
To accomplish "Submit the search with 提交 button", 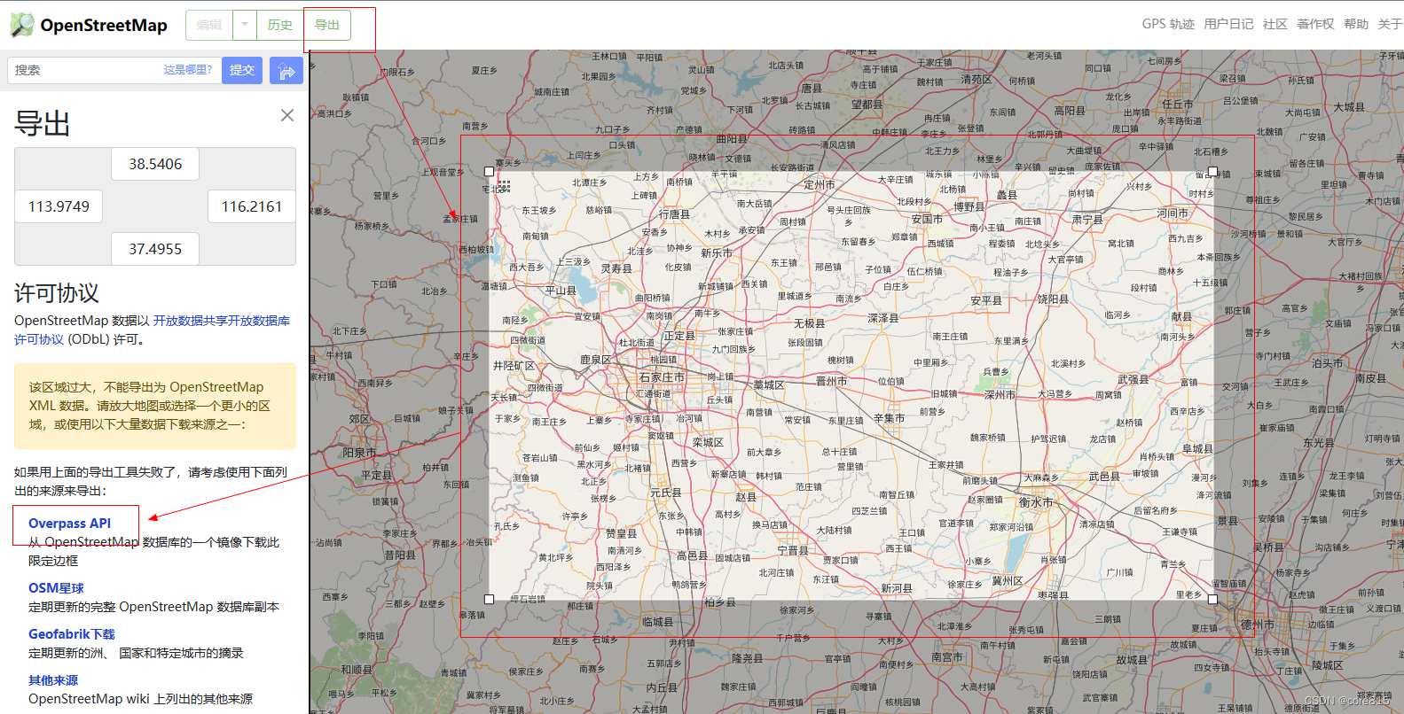I will [x=242, y=70].
